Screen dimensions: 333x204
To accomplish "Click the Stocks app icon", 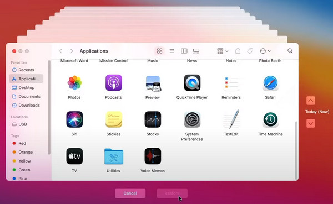I will pyautogui.click(x=153, y=119).
